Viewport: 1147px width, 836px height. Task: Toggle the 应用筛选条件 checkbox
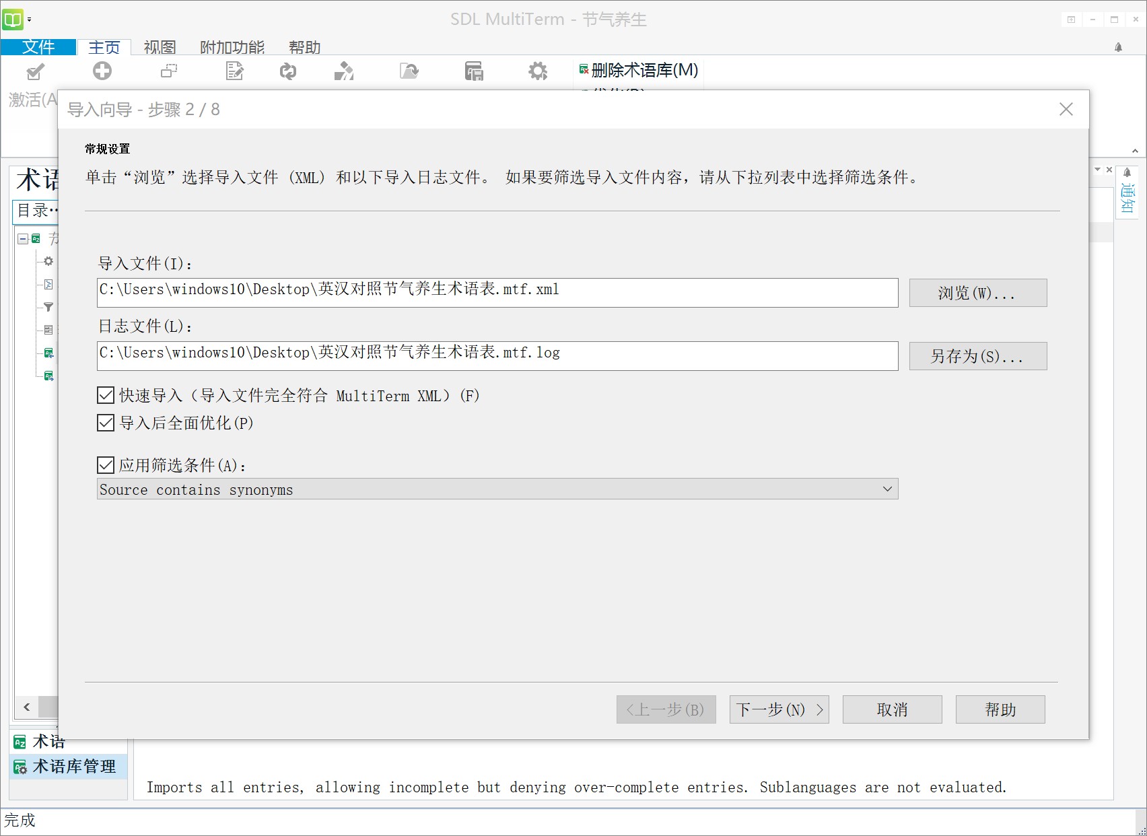[x=106, y=465]
